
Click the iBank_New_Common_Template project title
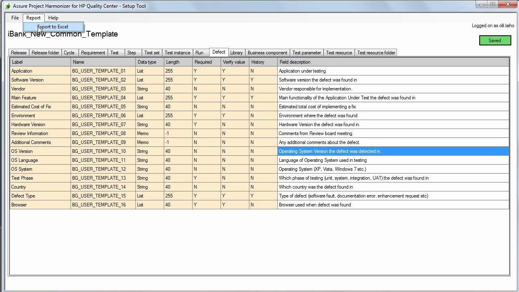63,34
